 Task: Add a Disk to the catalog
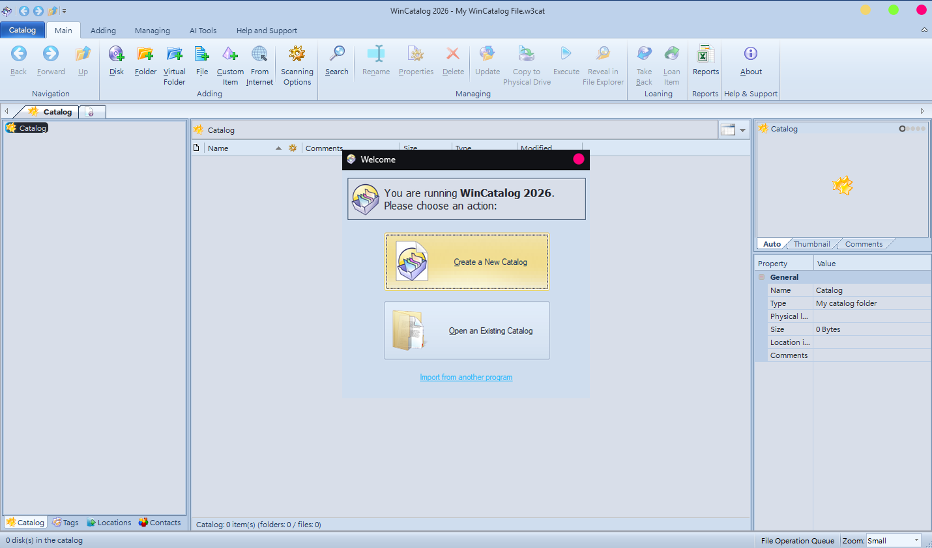tap(117, 61)
